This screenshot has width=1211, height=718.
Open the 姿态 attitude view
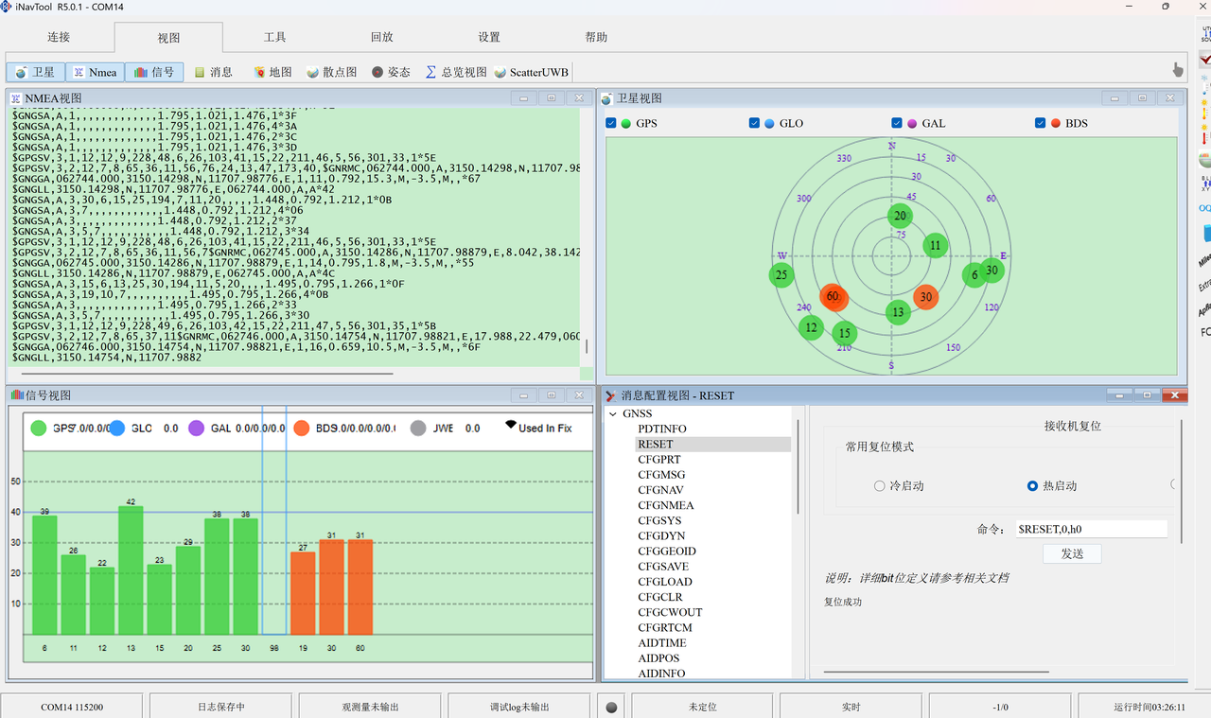click(x=391, y=72)
